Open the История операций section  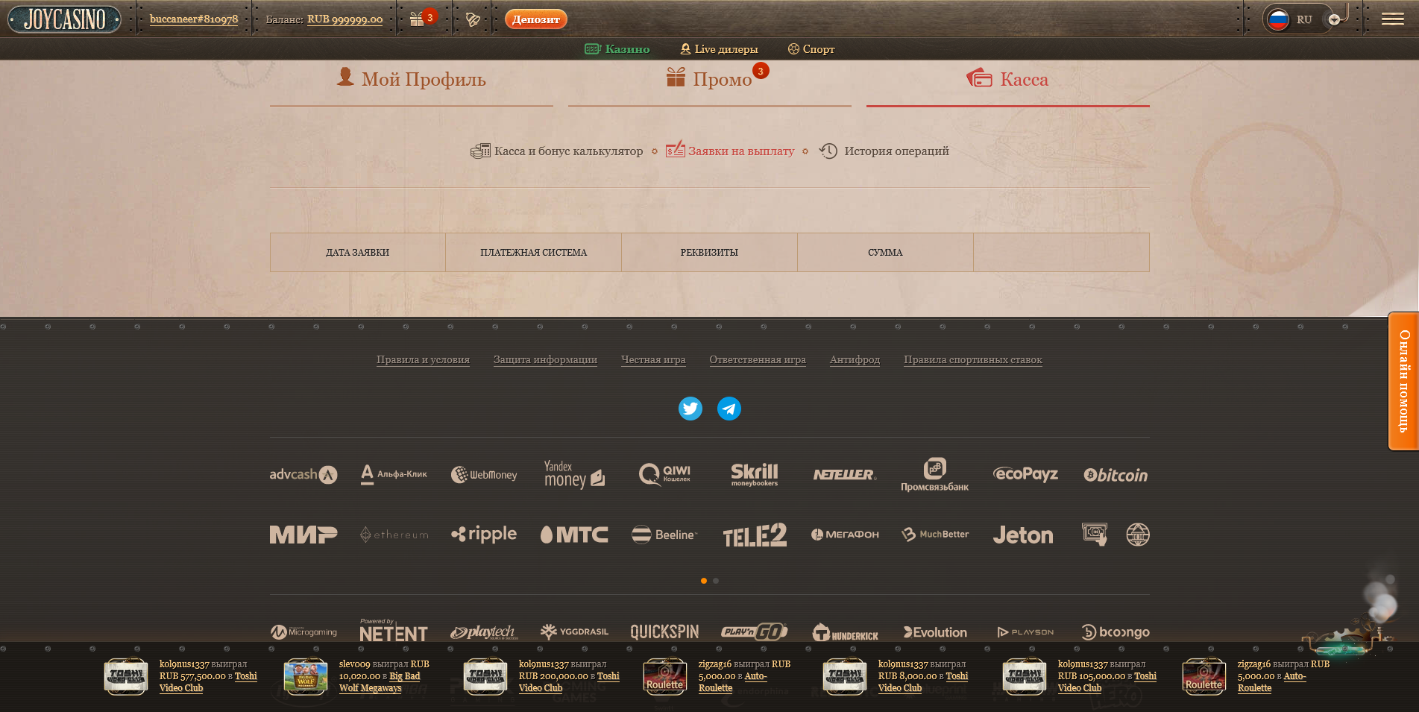884,151
